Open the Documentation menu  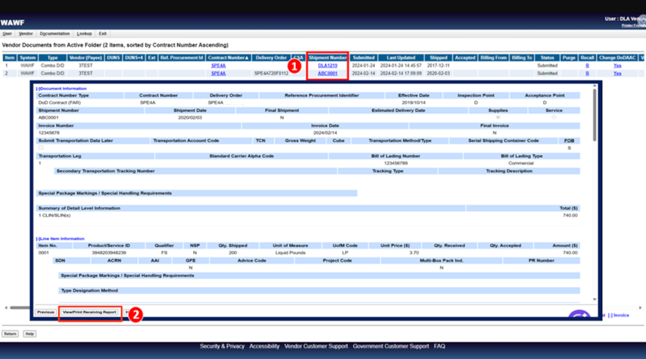[55, 34]
